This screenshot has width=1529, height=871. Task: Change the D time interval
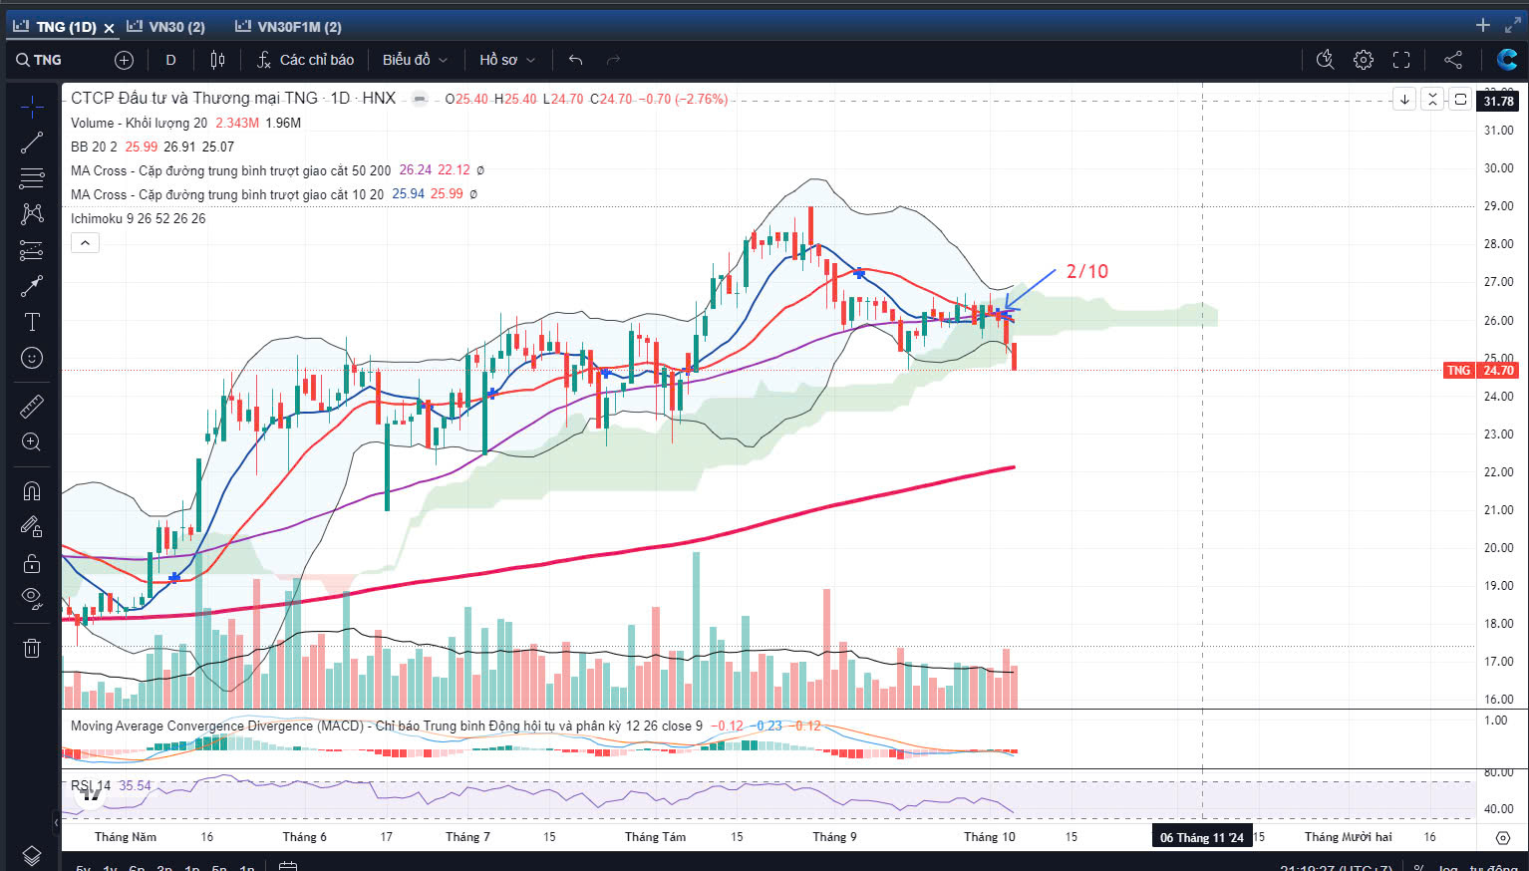tap(170, 60)
